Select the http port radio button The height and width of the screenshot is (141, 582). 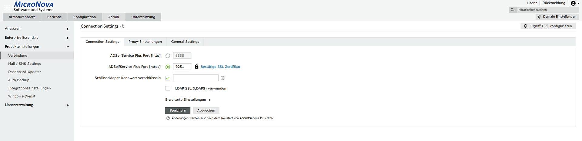tap(168, 56)
